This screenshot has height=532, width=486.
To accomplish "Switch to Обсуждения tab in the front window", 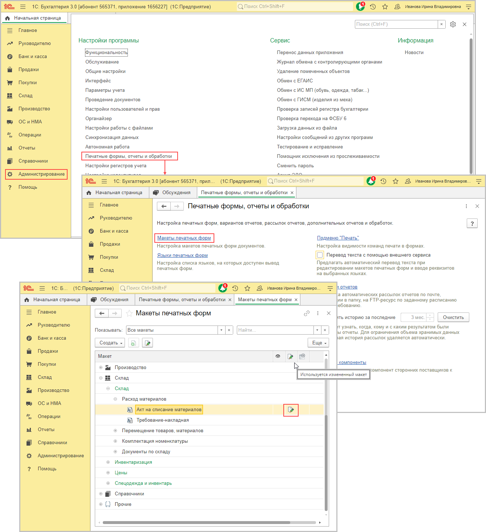I will 110,299.
